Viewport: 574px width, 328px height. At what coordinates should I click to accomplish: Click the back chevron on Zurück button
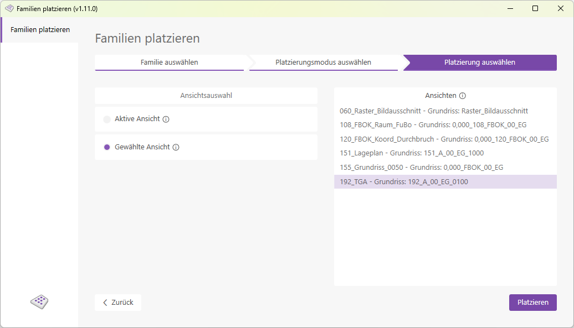105,302
